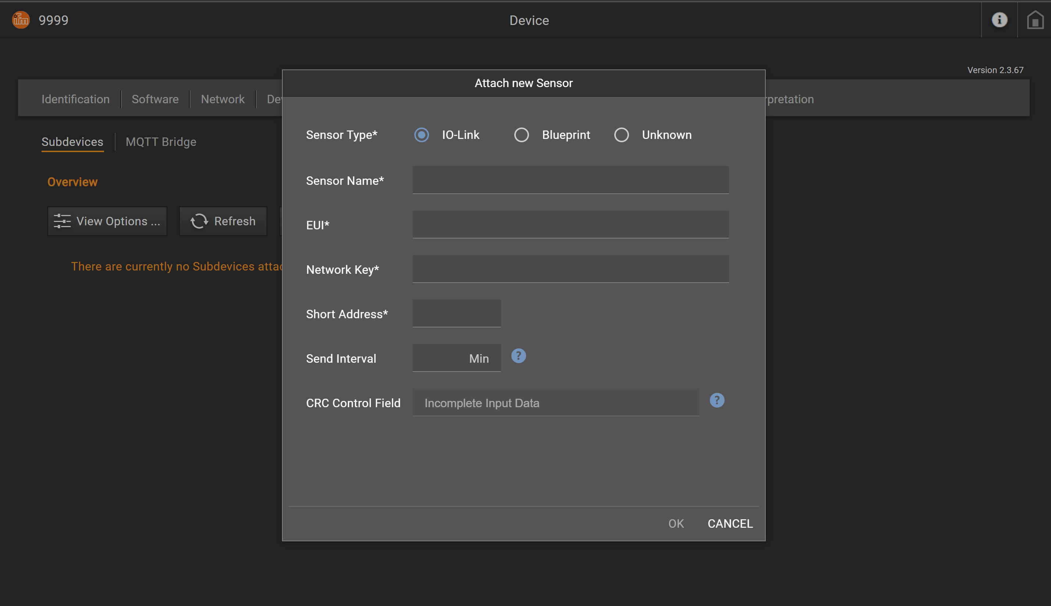Image resolution: width=1051 pixels, height=606 pixels.
Task: Click the Version 2.3.67 label
Action: coord(995,70)
